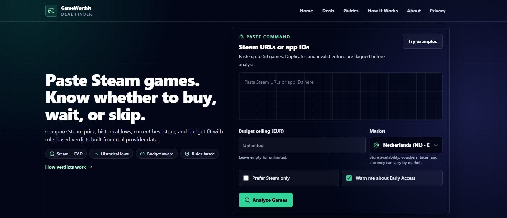Click the gauge icon in Budget aware chip
This screenshot has width=507, height=218.
(142, 154)
